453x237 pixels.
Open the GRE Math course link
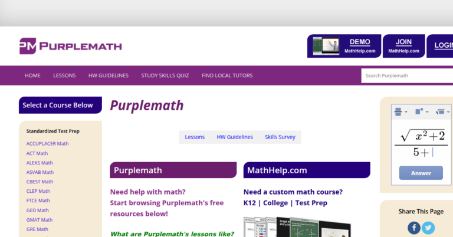coord(37,229)
